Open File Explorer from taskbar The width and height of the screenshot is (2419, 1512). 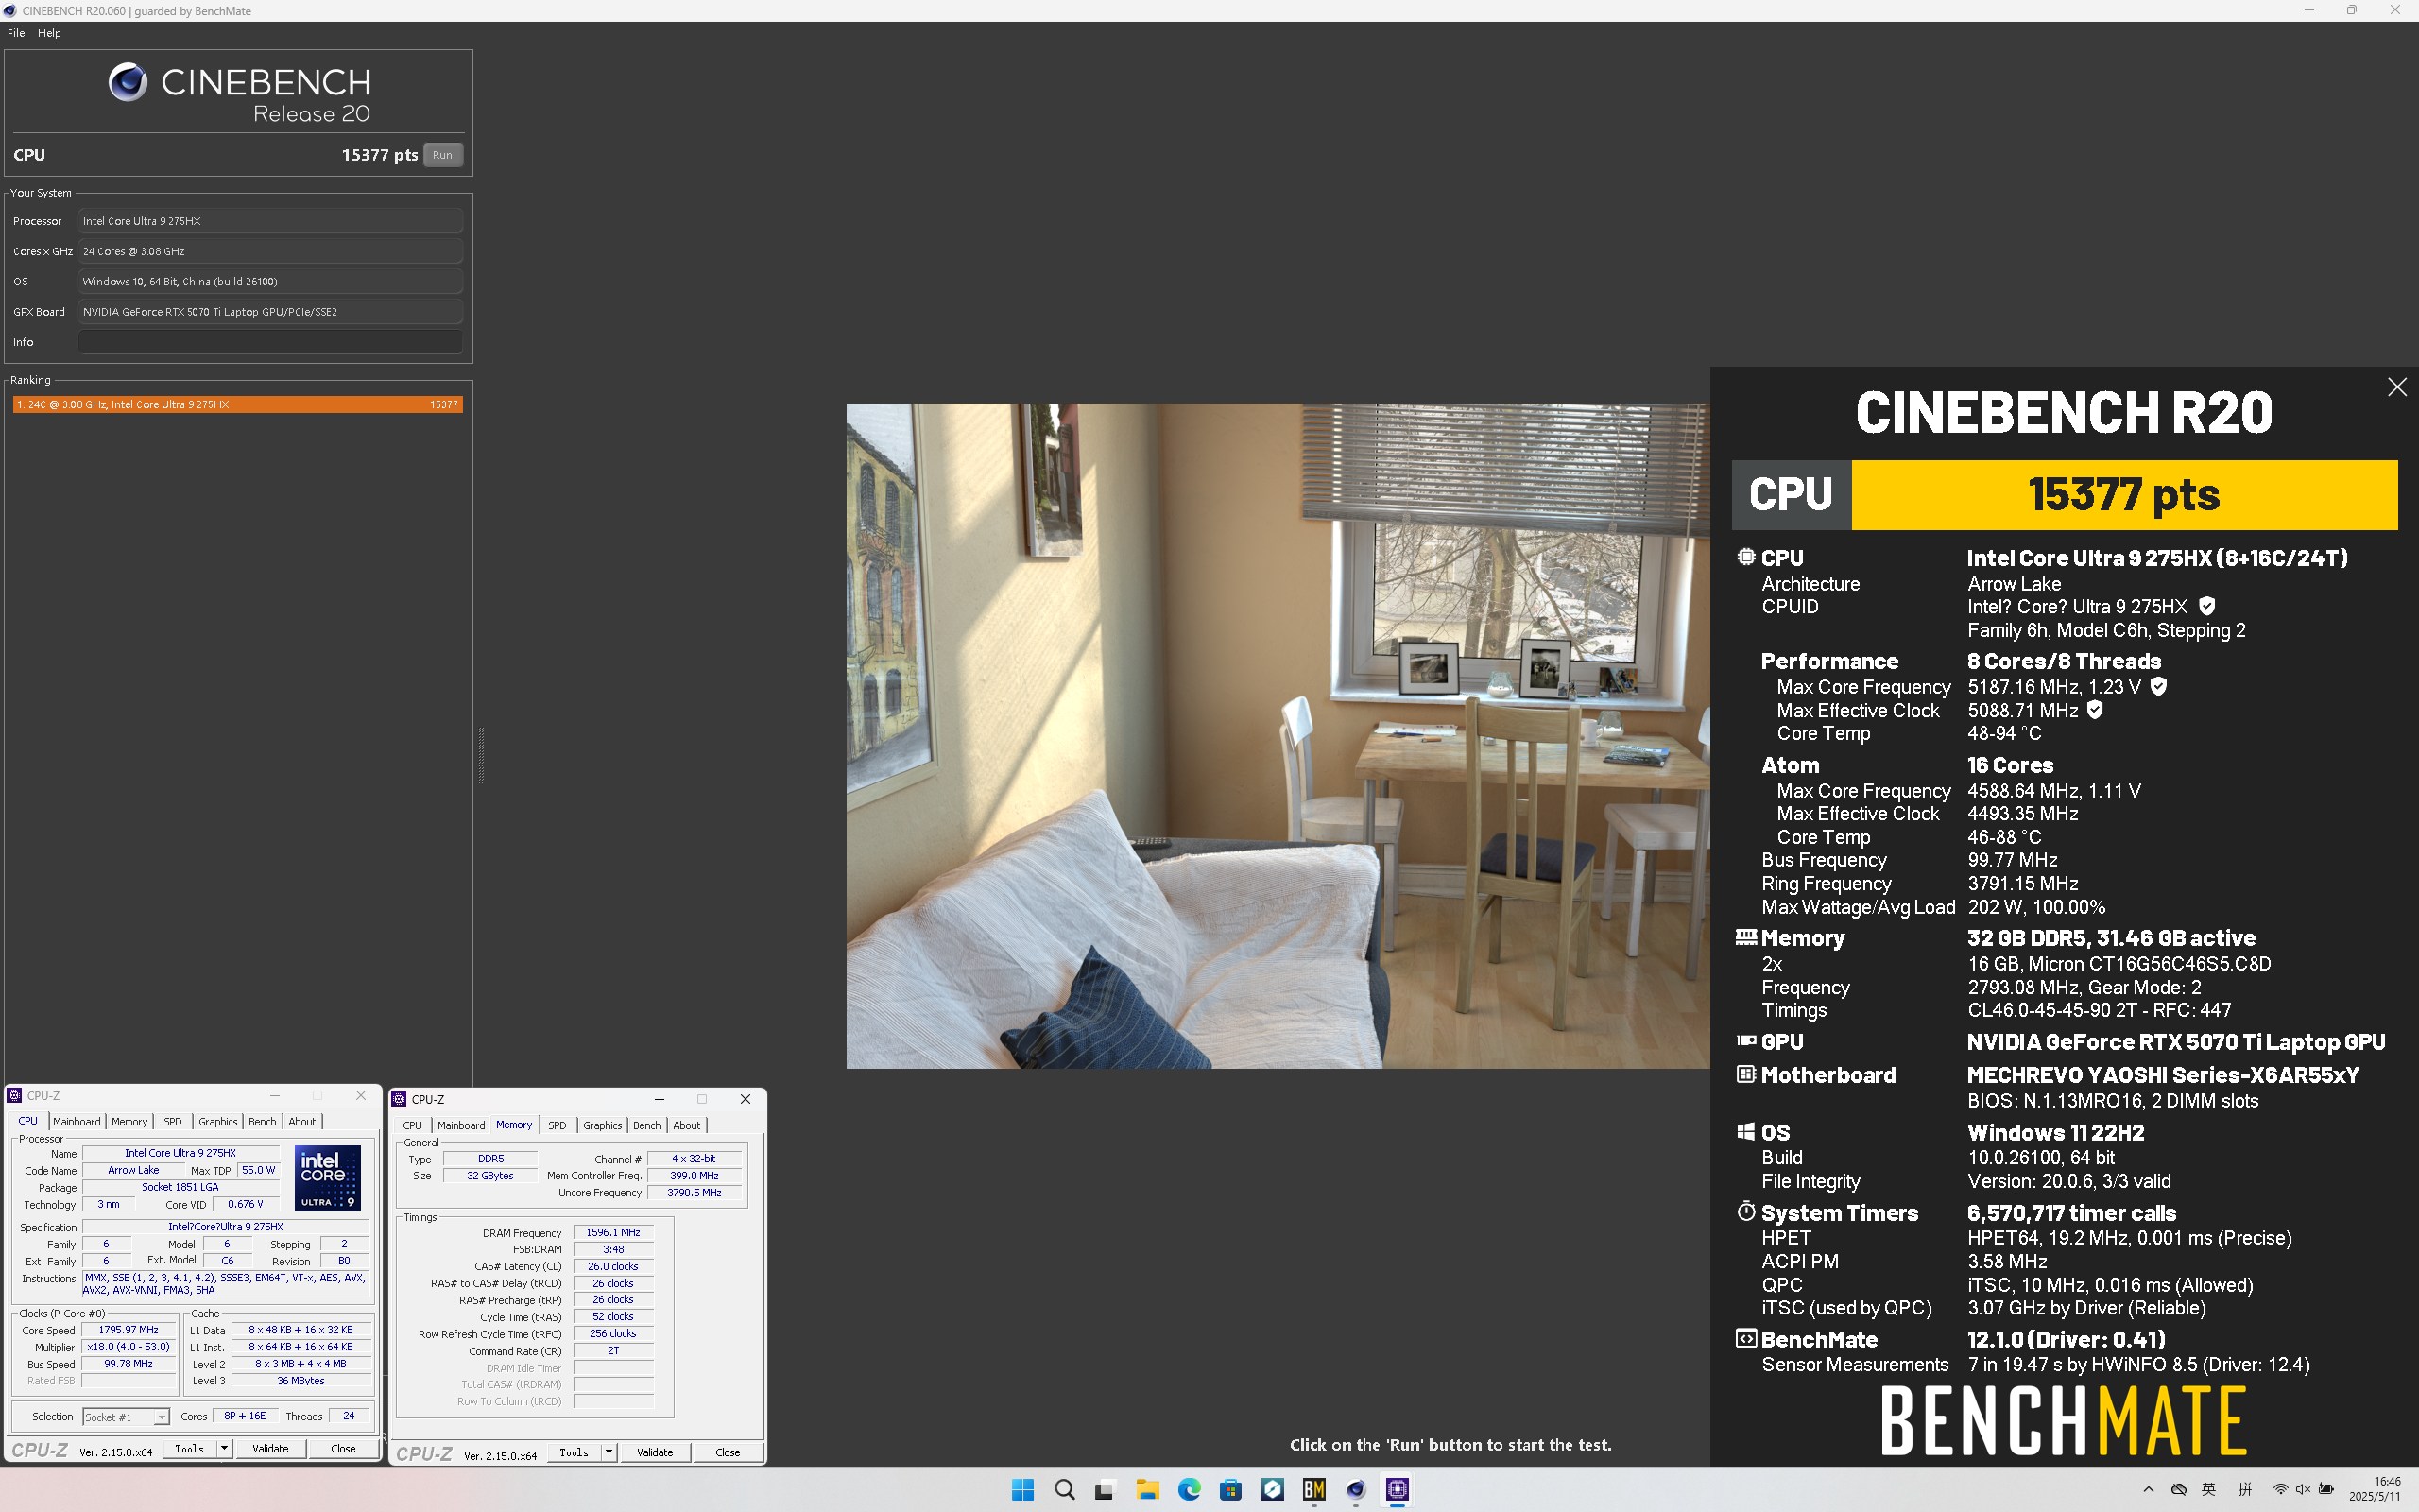[x=1146, y=1490]
